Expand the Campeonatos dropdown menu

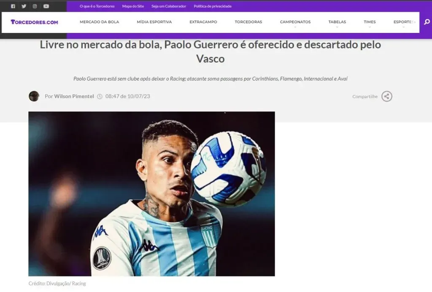295,22
